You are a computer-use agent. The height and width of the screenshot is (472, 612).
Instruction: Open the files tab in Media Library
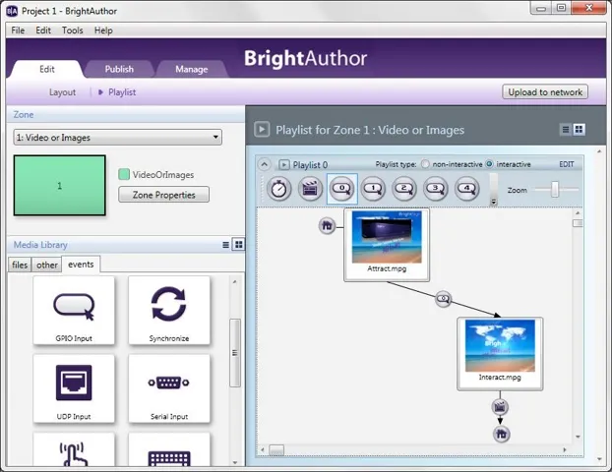pos(20,265)
